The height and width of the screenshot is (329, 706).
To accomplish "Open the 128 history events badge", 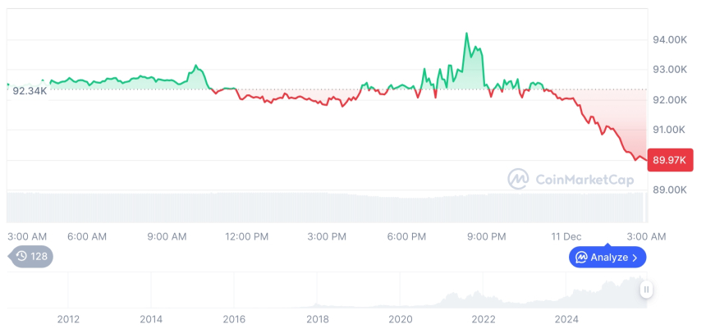I will 31,256.
